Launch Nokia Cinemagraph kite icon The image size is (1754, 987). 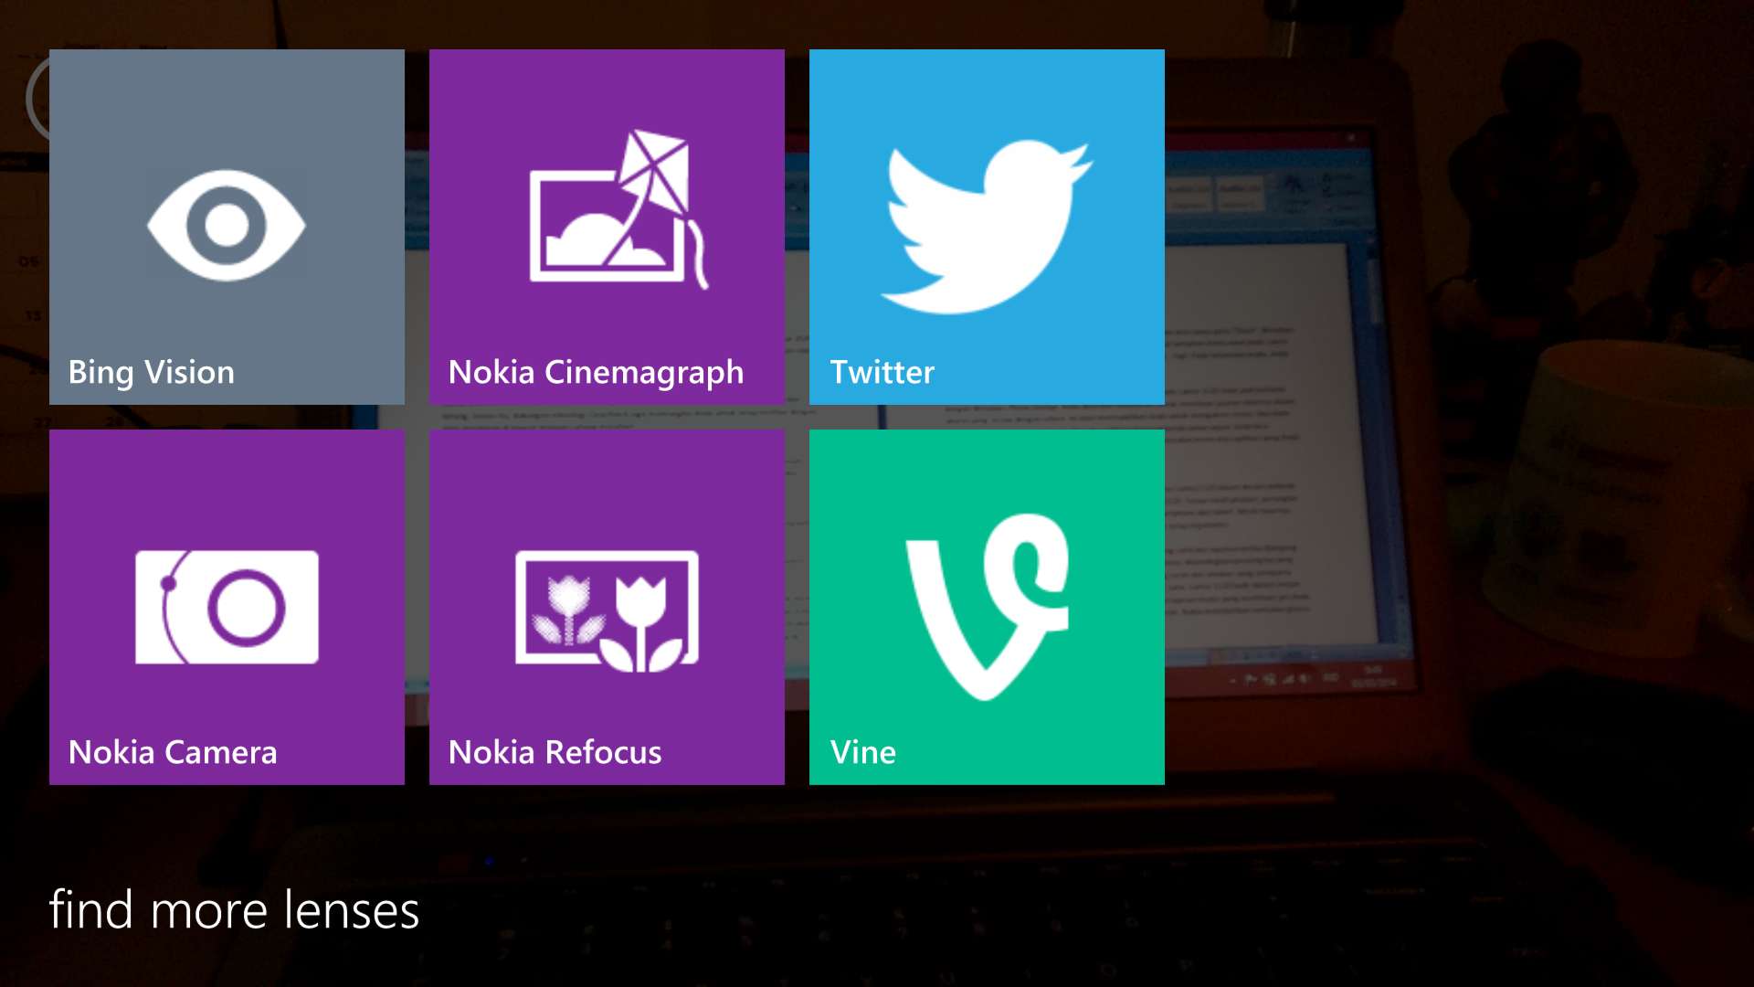619,209
